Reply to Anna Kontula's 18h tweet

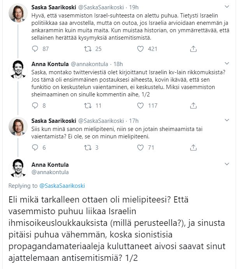point(35,105)
